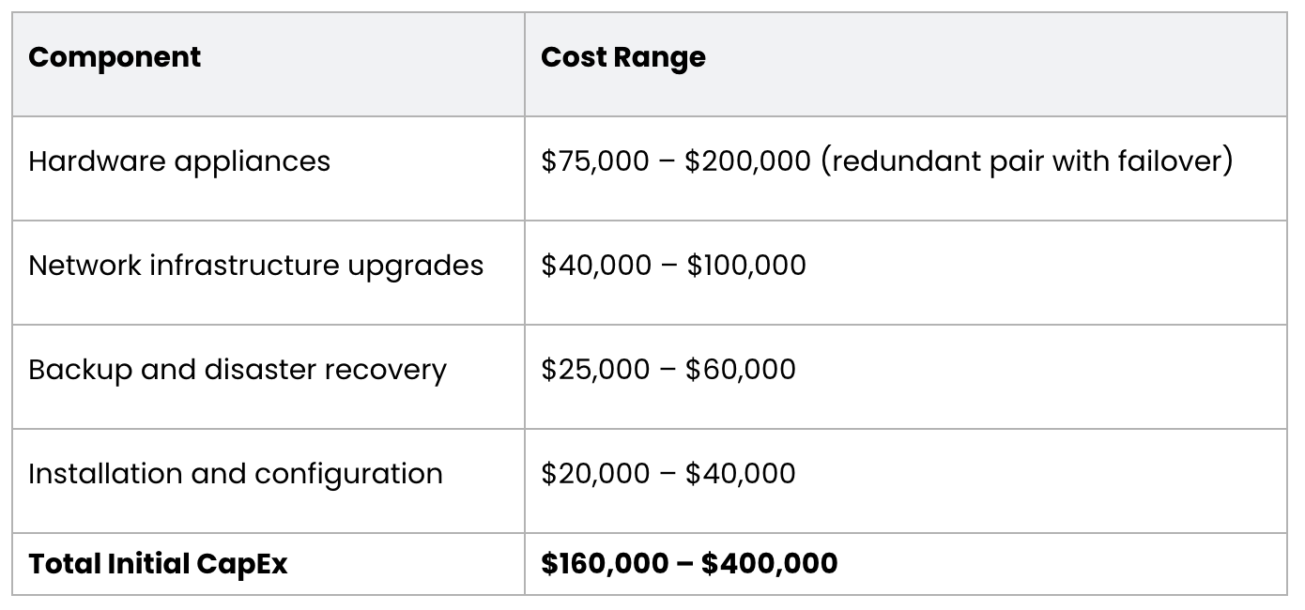Select the Total Initial CapEx cell

(158, 563)
